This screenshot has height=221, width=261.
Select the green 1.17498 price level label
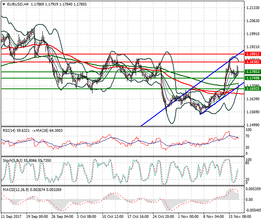click(253, 78)
